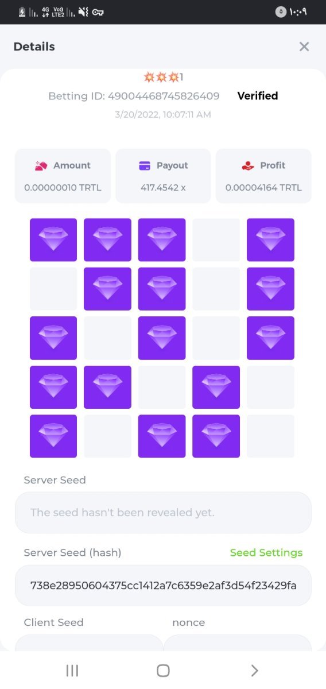326x689 pixels.
Task: Tap the empty tile starting second row
Action: 53,289
